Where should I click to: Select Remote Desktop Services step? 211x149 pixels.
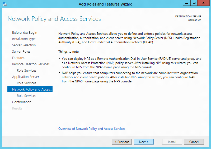coord(31,64)
